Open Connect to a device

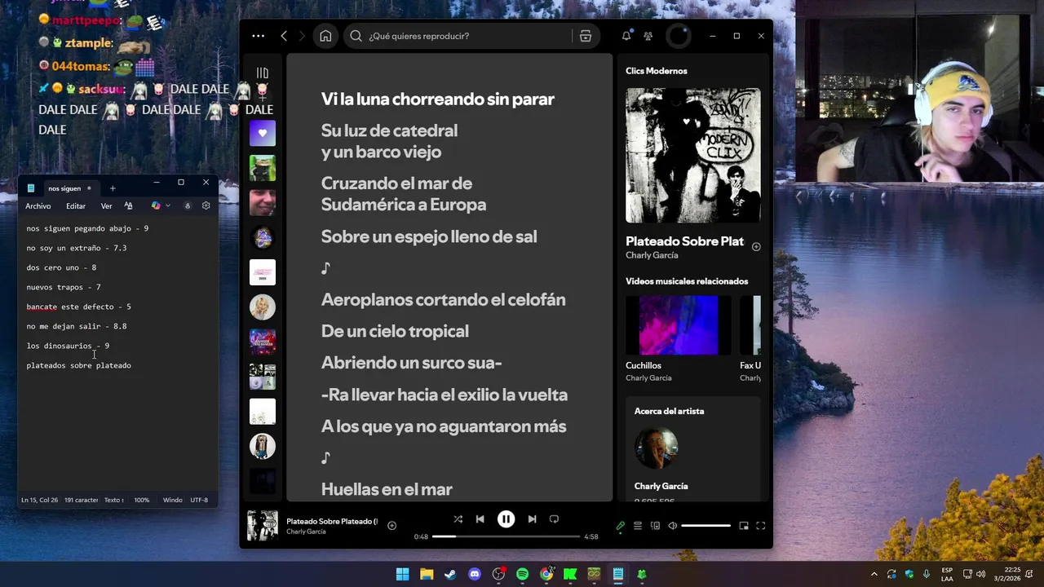655,526
